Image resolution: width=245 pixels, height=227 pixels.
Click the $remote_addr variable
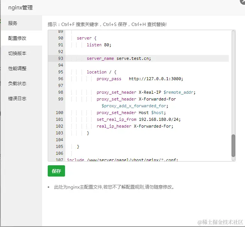coord(178,92)
